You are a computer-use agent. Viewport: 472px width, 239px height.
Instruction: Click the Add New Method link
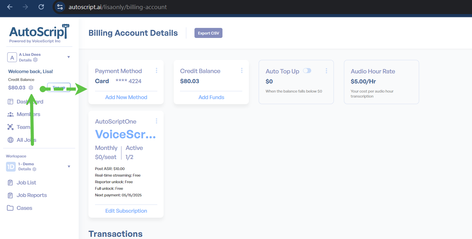click(126, 97)
